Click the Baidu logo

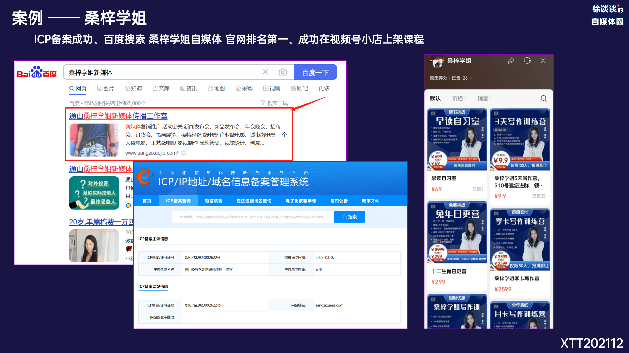[x=37, y=73]
